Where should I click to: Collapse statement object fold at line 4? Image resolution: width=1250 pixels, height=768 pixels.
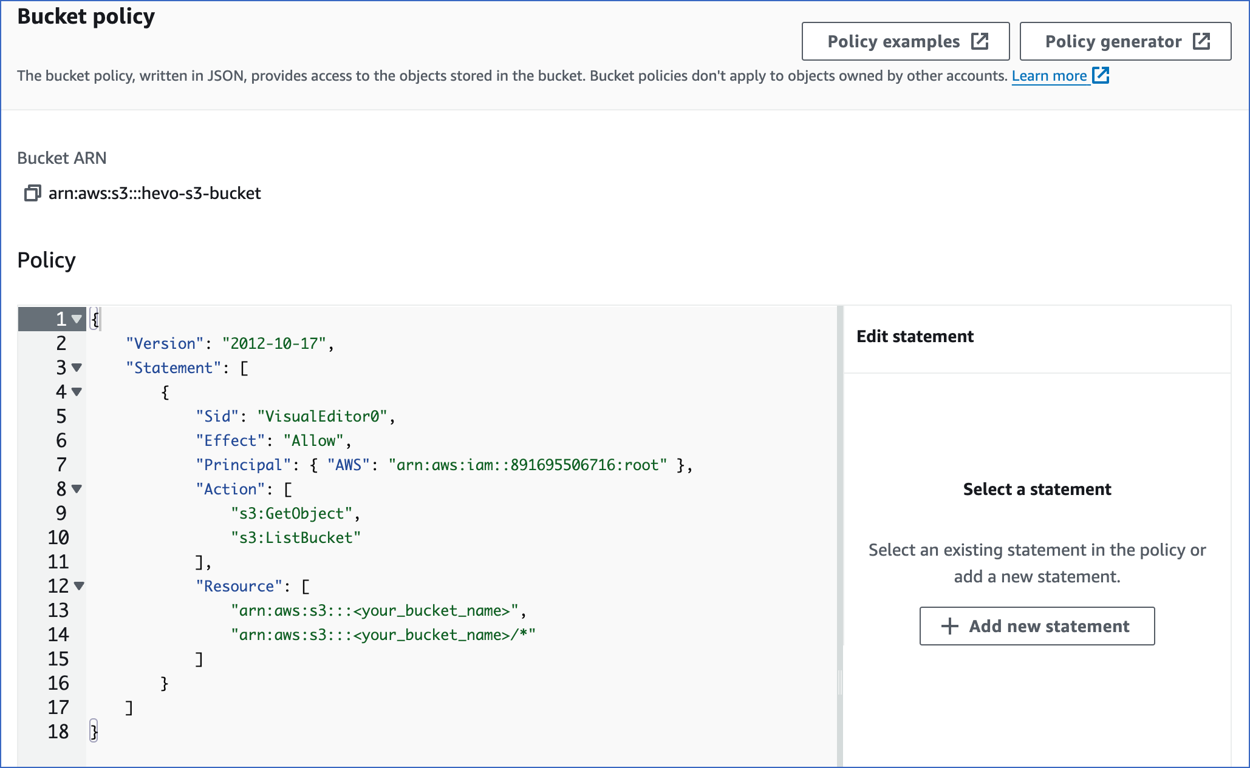(x=77, y=391)
